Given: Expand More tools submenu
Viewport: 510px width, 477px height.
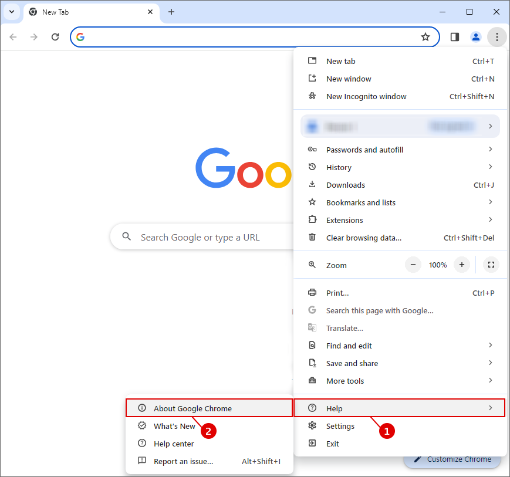Looking at the screenshot, I should pyautogui.click(x=401, y=381).
